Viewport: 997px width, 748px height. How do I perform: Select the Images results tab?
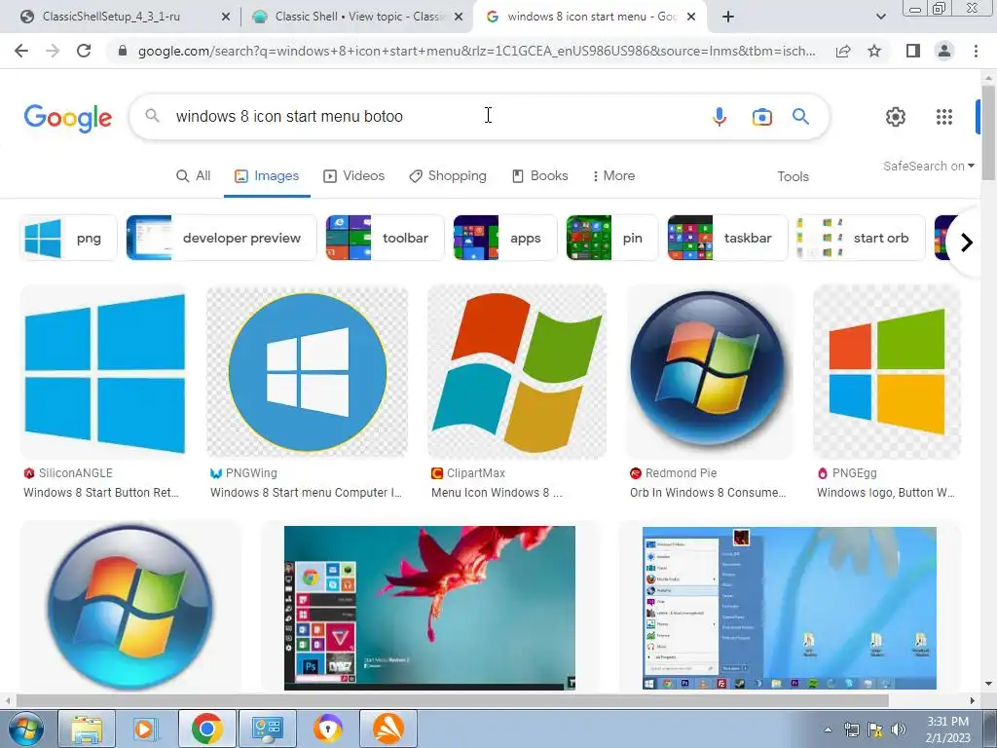pos(267,176)
